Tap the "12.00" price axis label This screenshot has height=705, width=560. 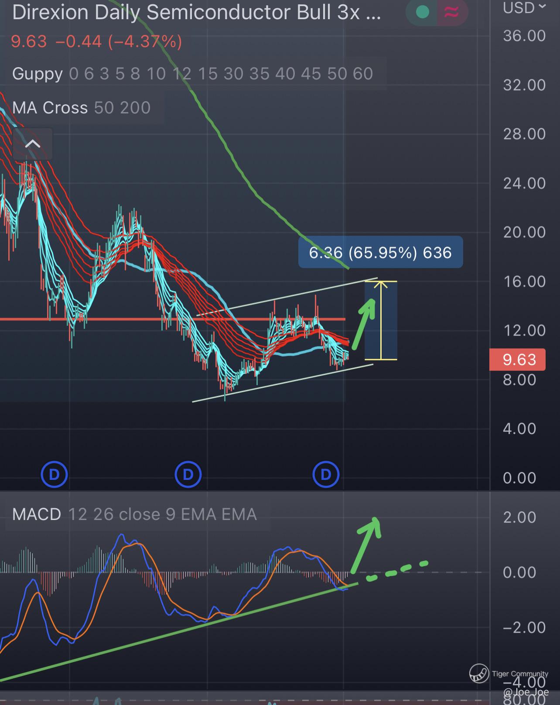(x=524, y=331)
